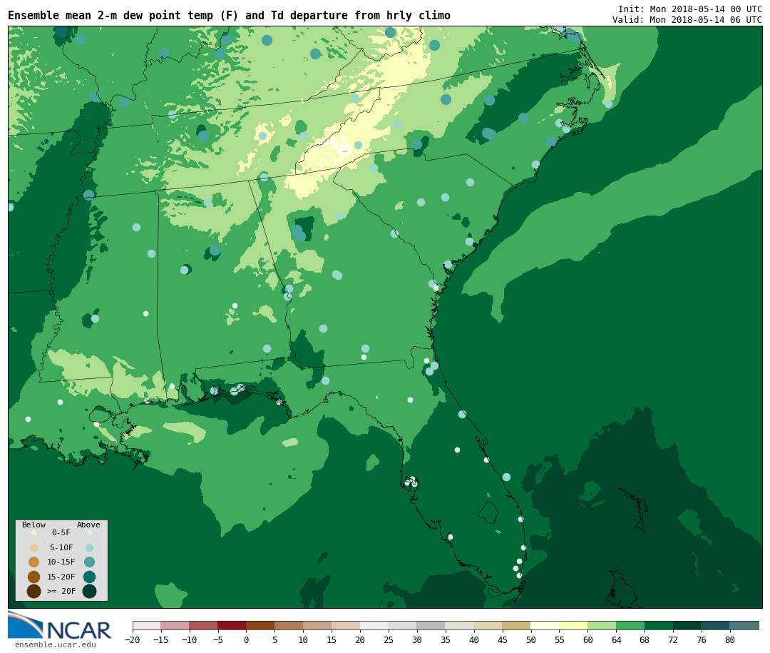Select the '0-5F' legend label

pyautogui.click(x=61, y=532)
